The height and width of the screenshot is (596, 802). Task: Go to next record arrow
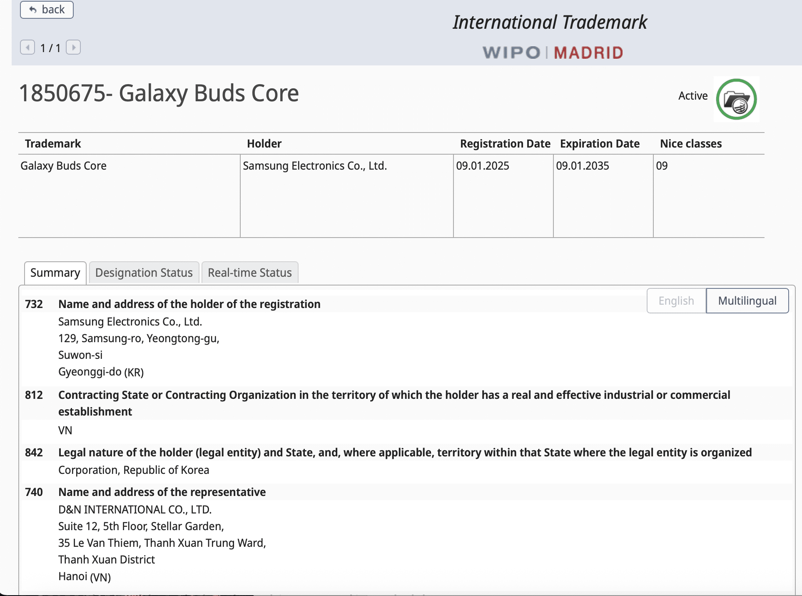pyautogui.click(x=73, y=48)
